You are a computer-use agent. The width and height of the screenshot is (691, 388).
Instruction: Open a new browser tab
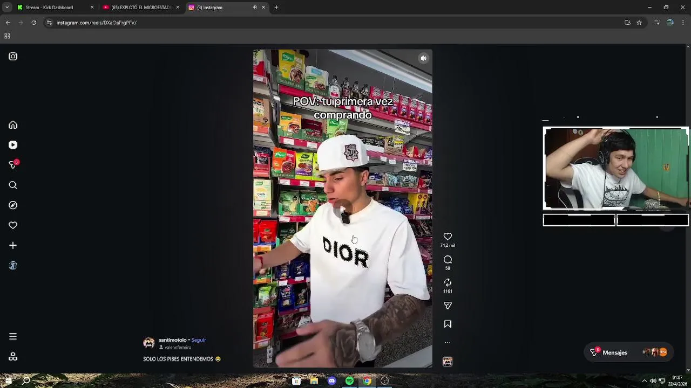pos(276,8)
